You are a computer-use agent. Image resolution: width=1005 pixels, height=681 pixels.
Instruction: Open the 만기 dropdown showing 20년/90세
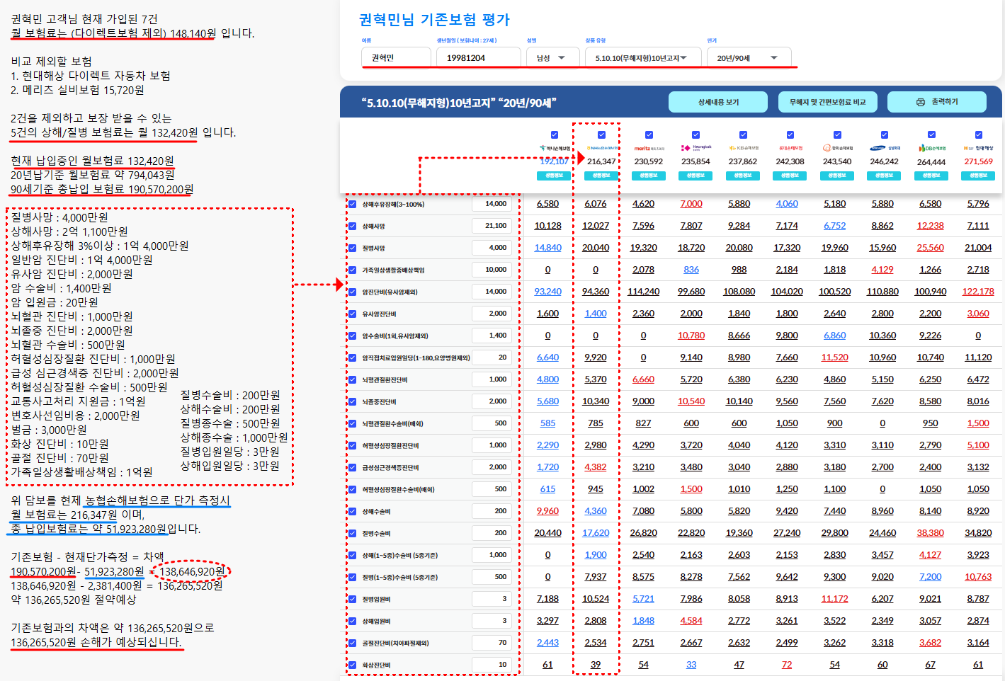749,58
